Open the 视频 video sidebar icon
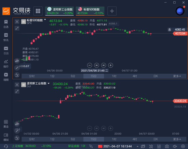This screenshot has height=149, width=188. 6,77
